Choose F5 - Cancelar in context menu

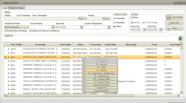coord(102,65)
